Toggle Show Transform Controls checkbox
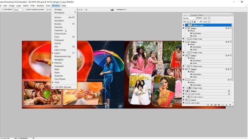This screenshot has width=248, height=139. pyautogui.click(x=26, y=10)
